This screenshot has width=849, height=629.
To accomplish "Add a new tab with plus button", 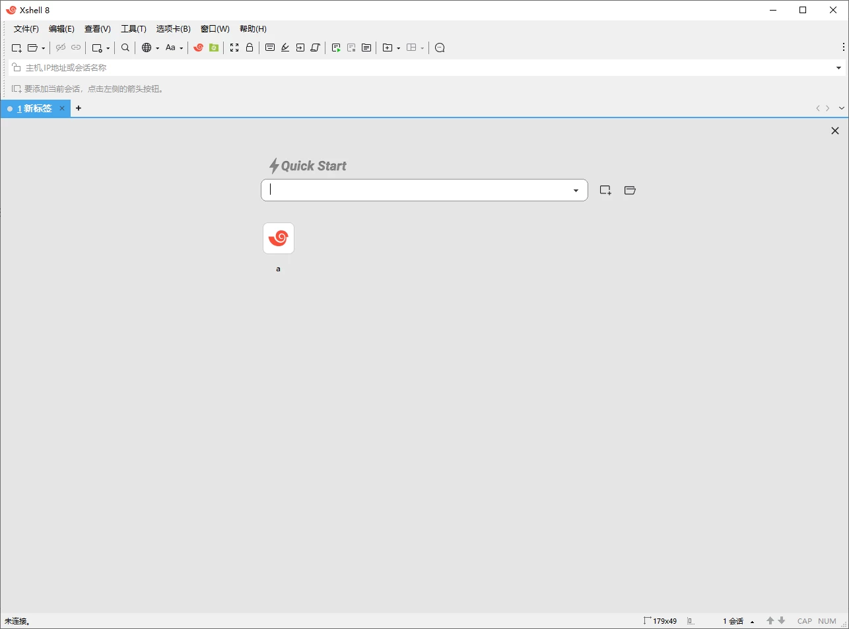I will [x=79, y=108].
